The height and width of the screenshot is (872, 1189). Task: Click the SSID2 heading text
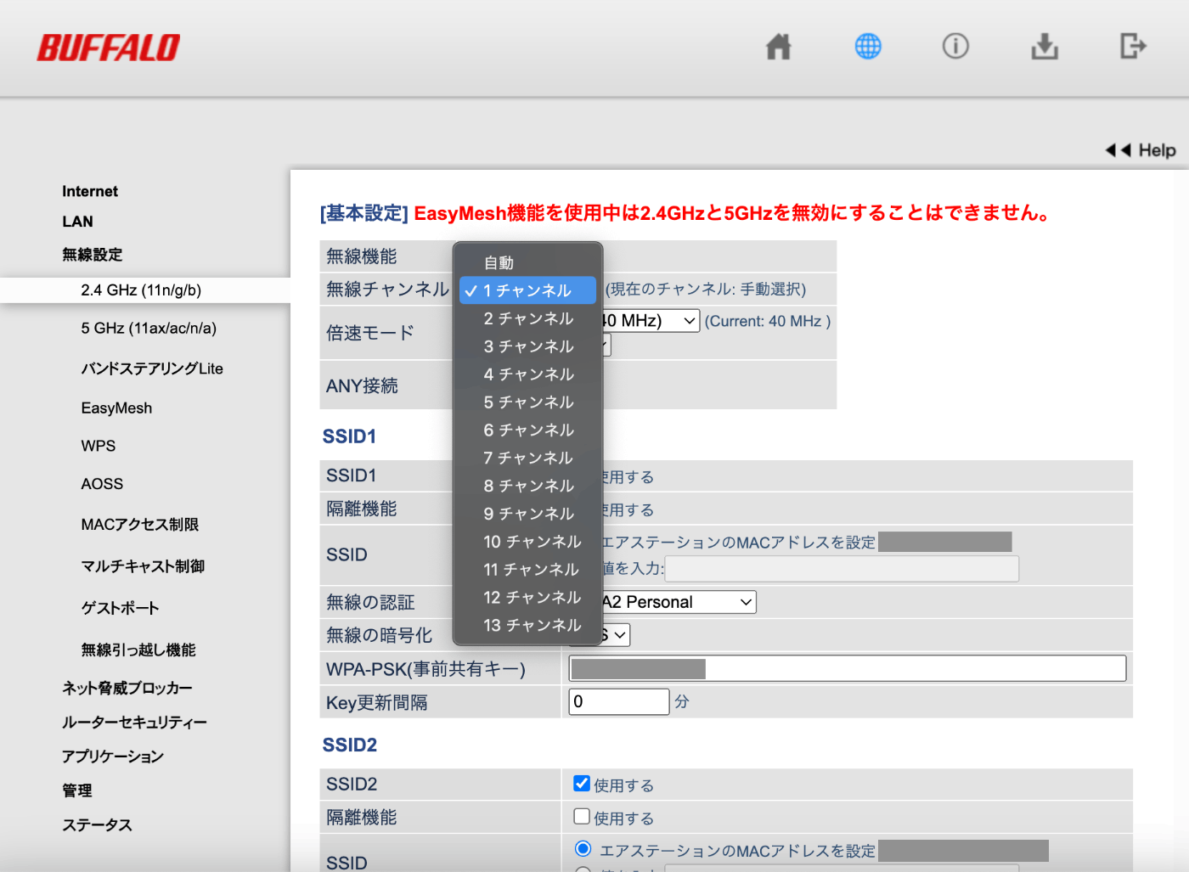point(350,745)
